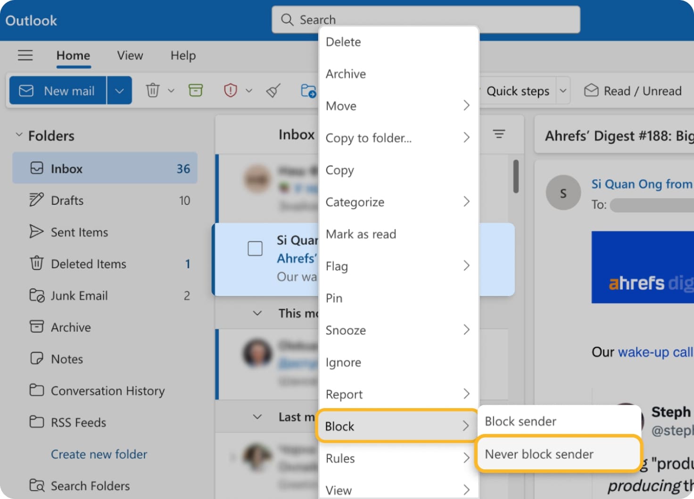Choose Copy in the context menu
Viewport: 694px width, 499px height.
click(x=399, y=170)
